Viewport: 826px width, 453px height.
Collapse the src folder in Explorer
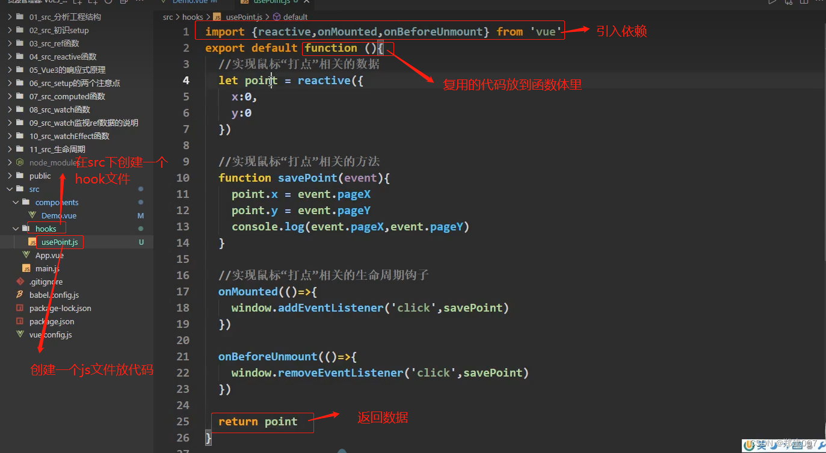point(10,189)
